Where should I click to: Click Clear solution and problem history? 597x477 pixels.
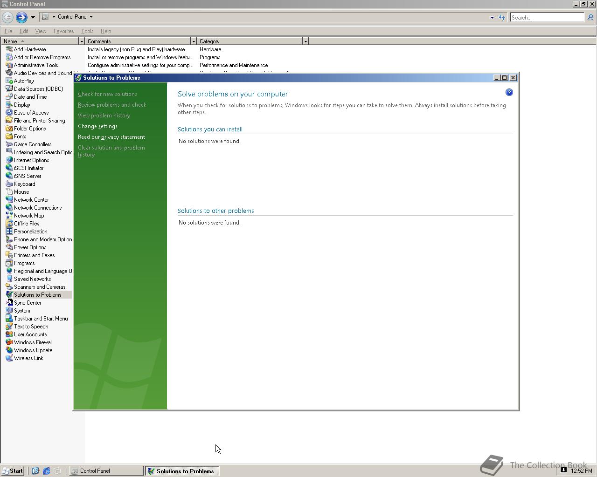111,151
